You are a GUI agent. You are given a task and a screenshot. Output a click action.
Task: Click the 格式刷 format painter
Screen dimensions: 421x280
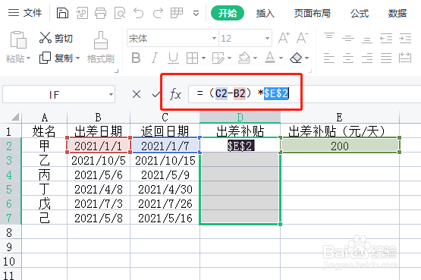(x=101, y=48)
